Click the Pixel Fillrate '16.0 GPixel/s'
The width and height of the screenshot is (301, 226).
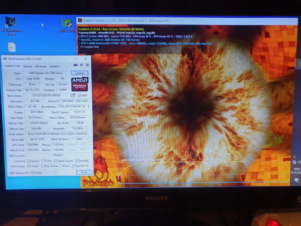click(35, 117)
